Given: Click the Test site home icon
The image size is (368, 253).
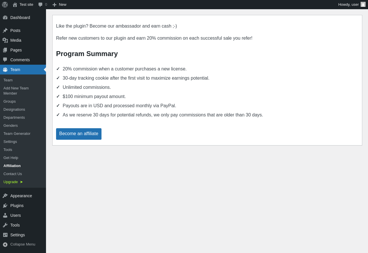Looking at the screenshot, I should (15, 5).
